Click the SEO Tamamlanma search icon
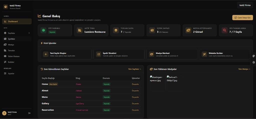The height and width of the screenshot is (119, 256). 225,30
